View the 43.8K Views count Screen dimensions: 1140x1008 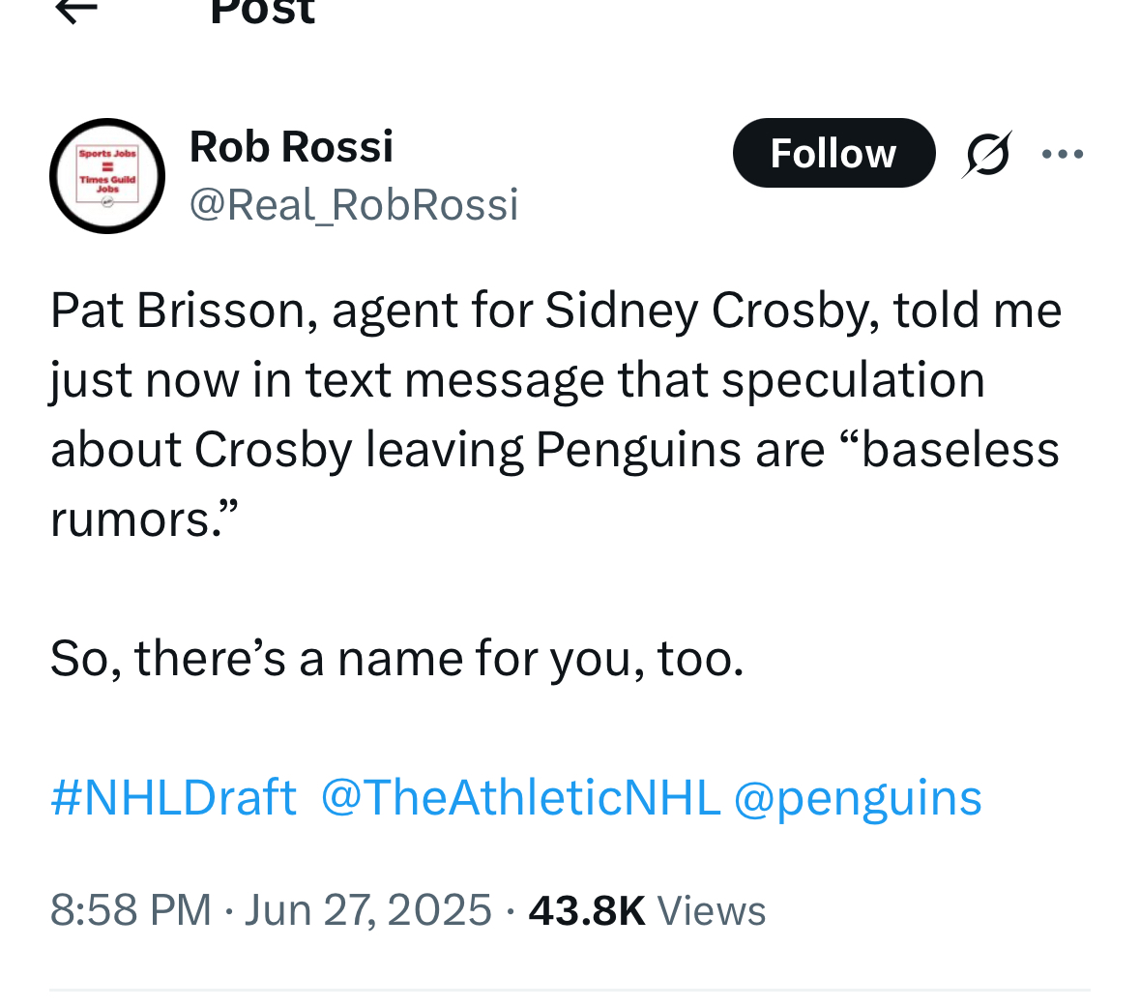tap(647, 910)
